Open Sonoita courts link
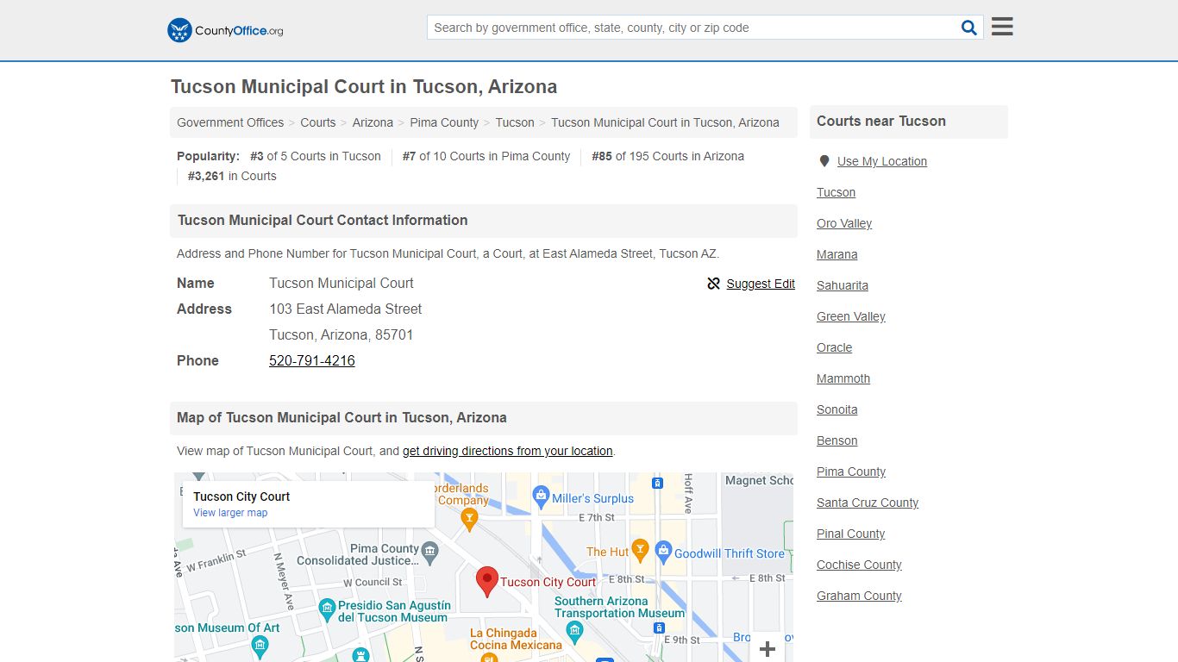The height and width of the screenshot is (662, 1178). click(837, 409)
